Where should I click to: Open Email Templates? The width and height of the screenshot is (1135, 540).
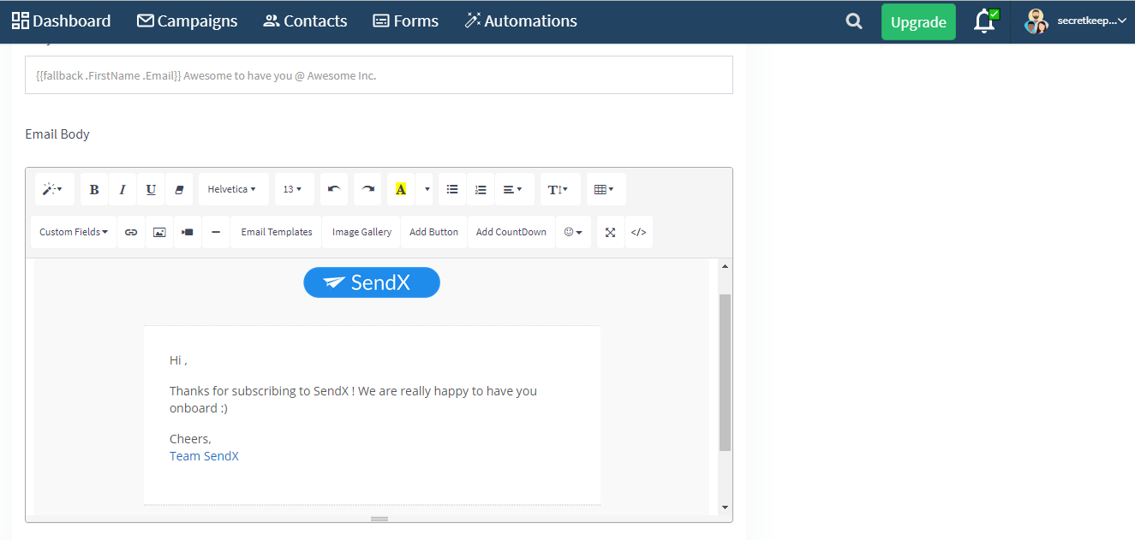click(x=277, y=232)
